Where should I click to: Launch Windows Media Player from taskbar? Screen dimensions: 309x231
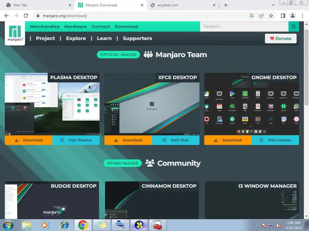point(45,225)
